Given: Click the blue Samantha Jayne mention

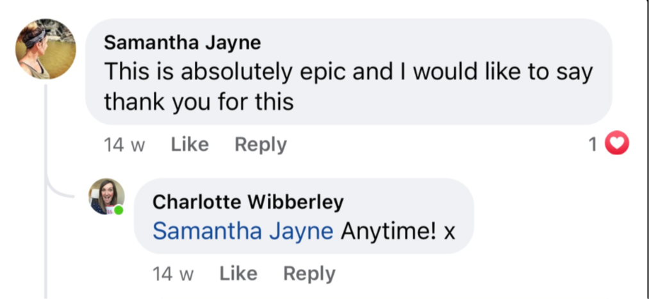Looking at the screenshot, I should [x=243, y=231].
